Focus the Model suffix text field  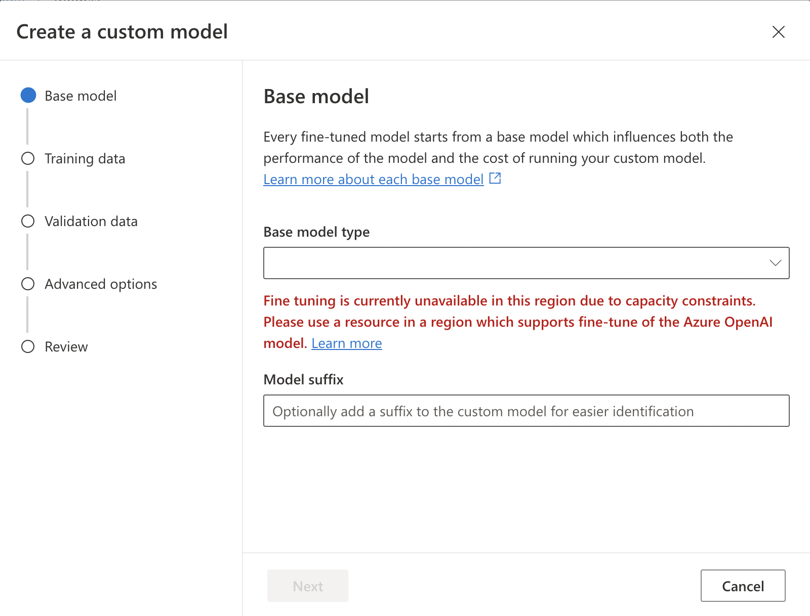tap(526, 411)
